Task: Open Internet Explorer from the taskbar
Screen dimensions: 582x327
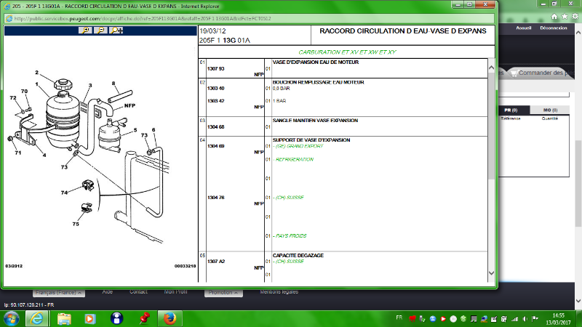Action: 37,318
